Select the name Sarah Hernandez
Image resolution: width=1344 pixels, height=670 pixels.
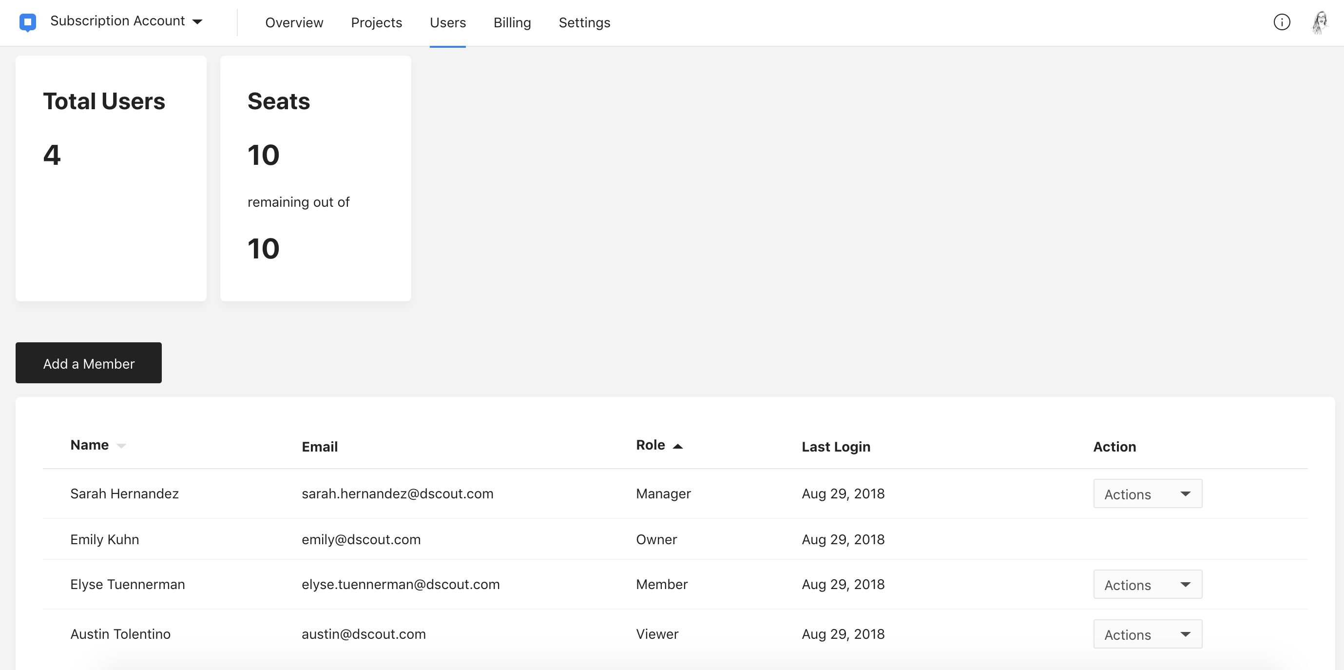(x=125, y=493)
